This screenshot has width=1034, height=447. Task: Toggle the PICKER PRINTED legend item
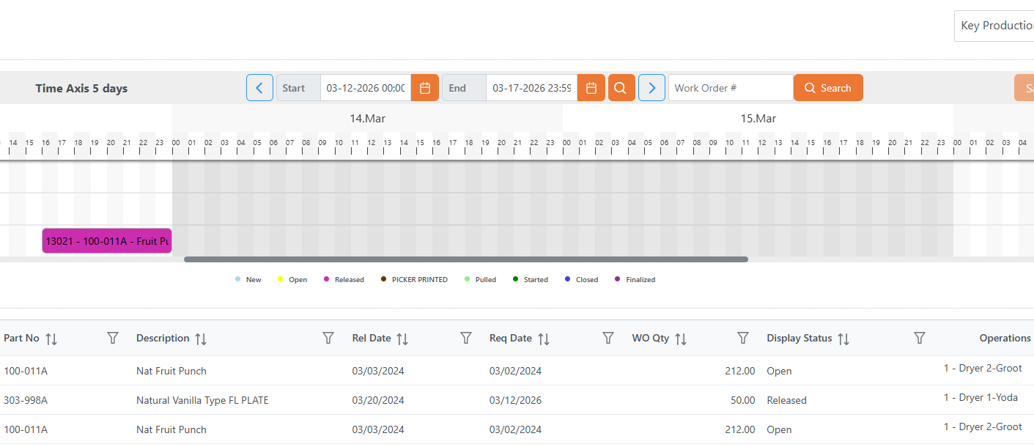point(414,280)
